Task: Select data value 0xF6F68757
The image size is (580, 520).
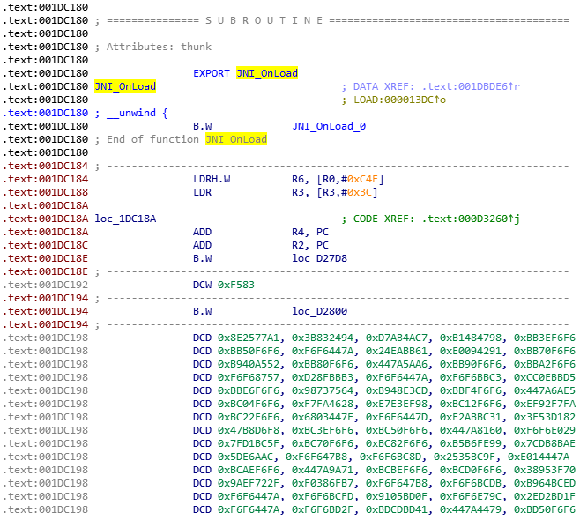Action: tap(249, 377)
